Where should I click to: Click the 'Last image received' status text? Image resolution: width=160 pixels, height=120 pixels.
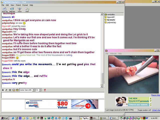119,110
